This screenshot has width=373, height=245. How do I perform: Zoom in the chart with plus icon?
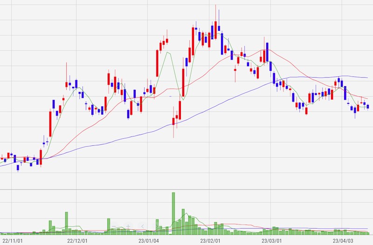coord(128,226)
